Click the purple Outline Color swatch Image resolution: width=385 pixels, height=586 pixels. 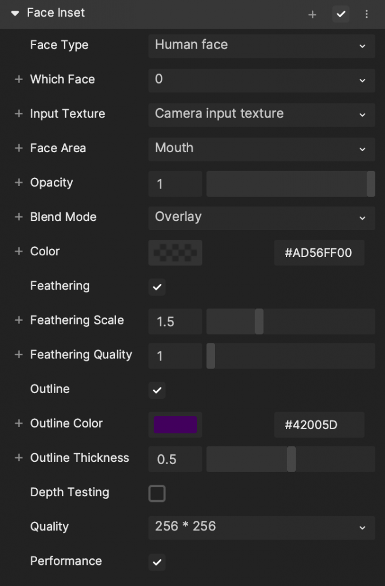coord(175,425)
